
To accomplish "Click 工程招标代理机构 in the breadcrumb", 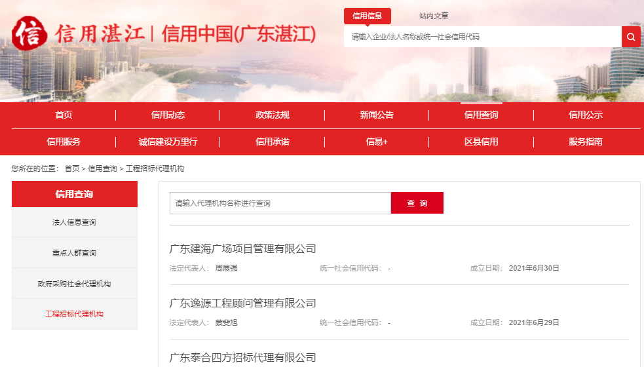I will (155, 168).
